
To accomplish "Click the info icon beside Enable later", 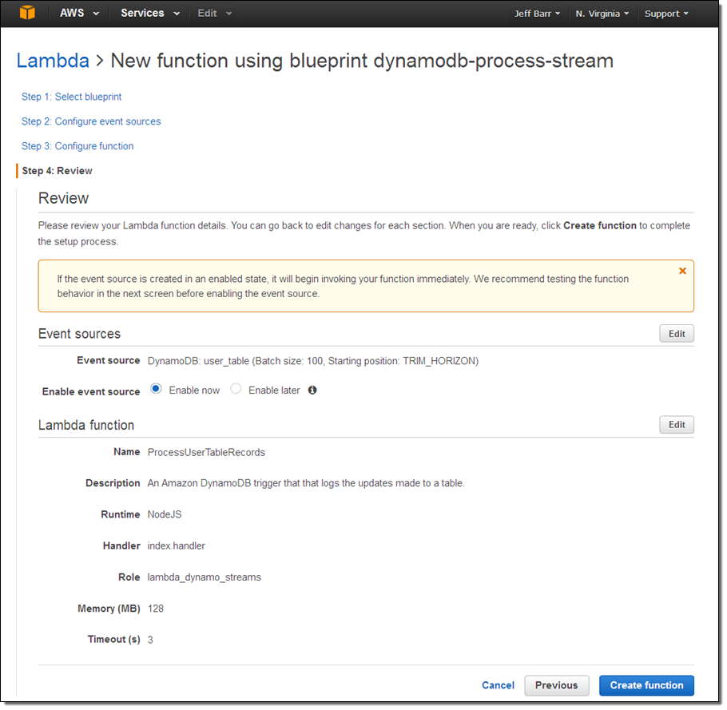I will click(312, 391).
